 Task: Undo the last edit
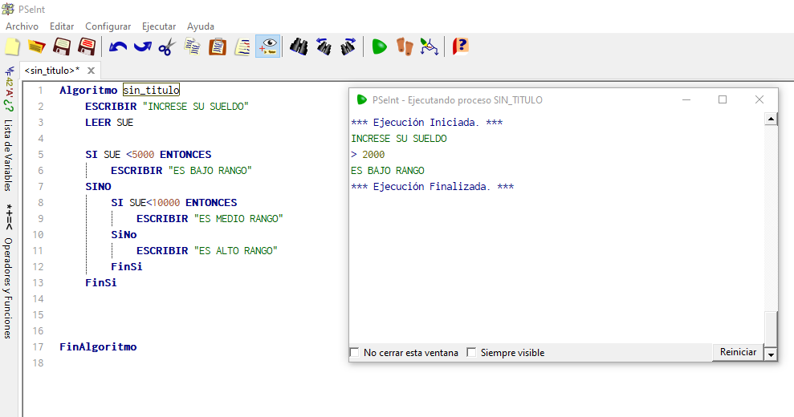(117, 47)
